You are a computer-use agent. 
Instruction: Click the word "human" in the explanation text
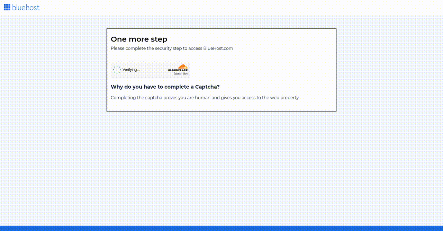(x=202, y=98)
